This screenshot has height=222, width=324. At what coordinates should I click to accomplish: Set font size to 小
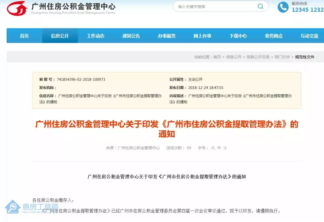[x=225, y=148]
